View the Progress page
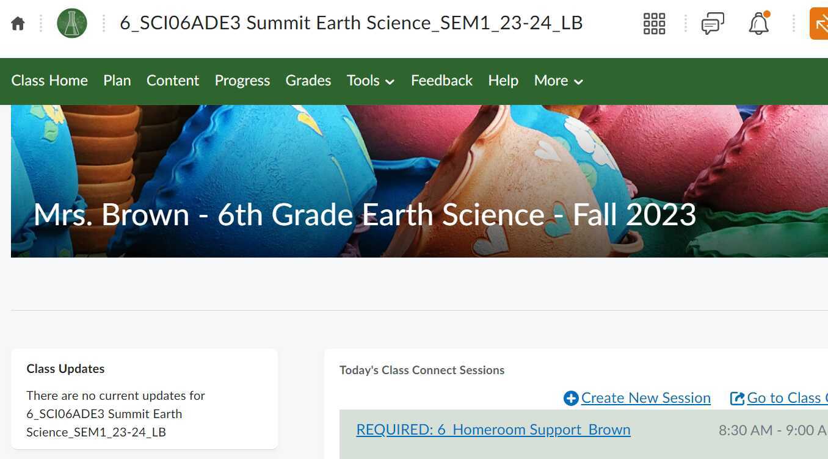The image size is (828, 459). pos(242,81)
